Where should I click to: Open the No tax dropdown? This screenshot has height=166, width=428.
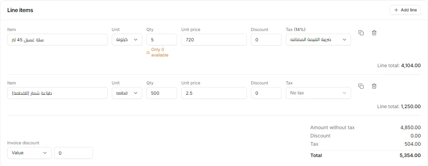coord(318,93)
